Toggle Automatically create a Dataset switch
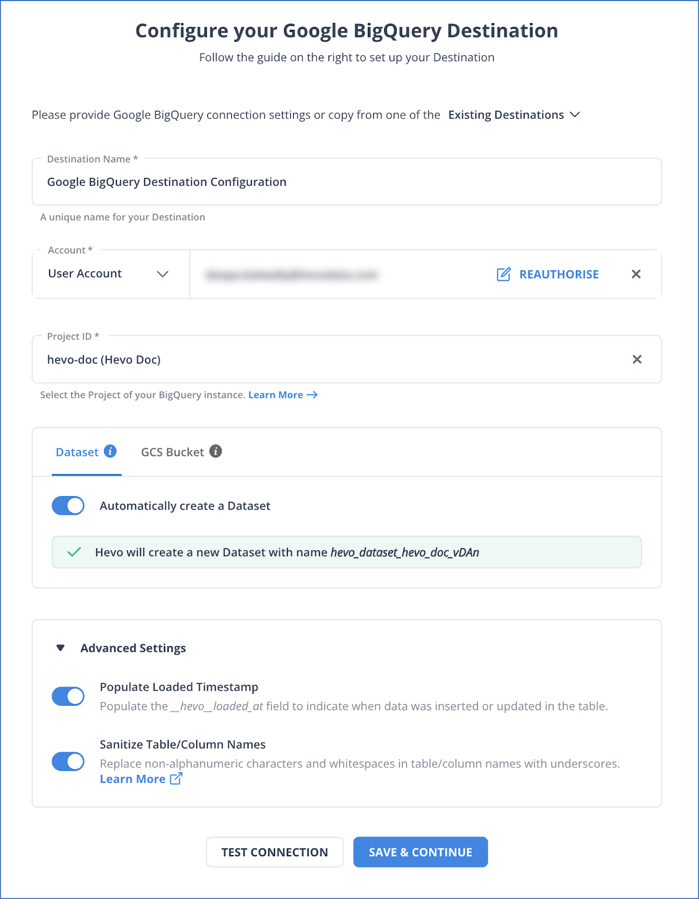The width and height of the screenshot is (699, 899). pyautogui.click(x=68, y=506)
